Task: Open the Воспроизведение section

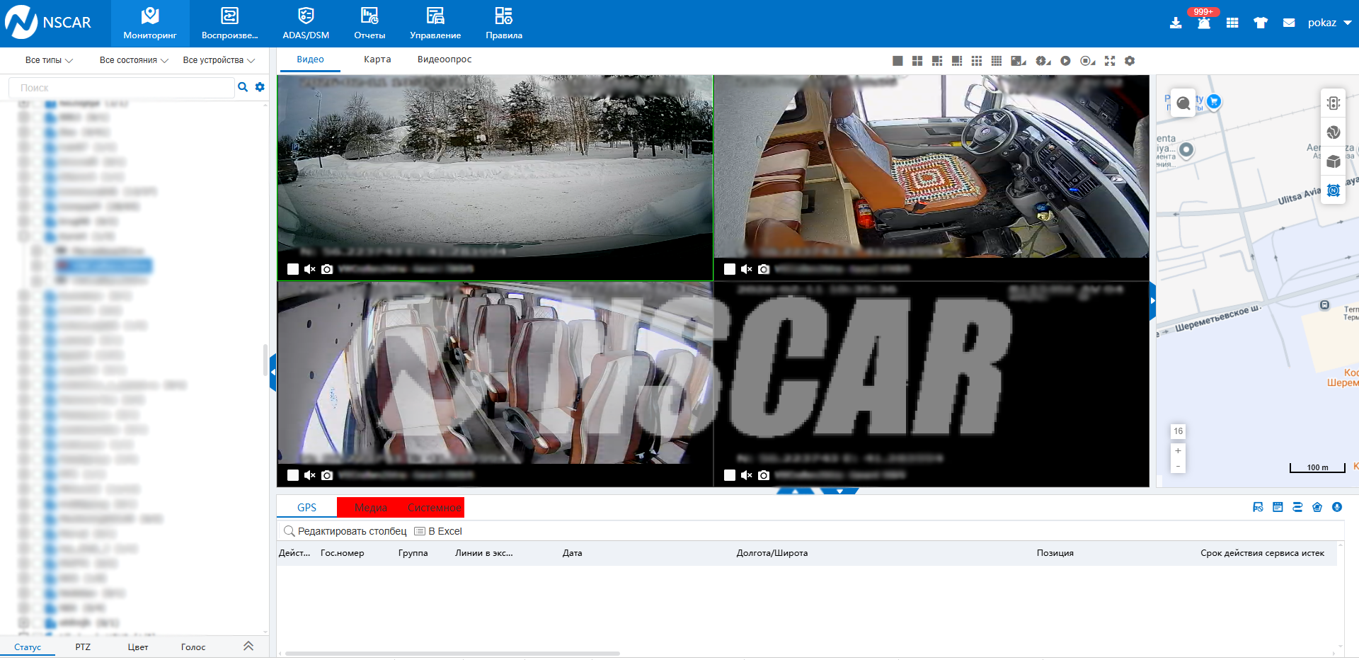Action: (x=230, y=23)
